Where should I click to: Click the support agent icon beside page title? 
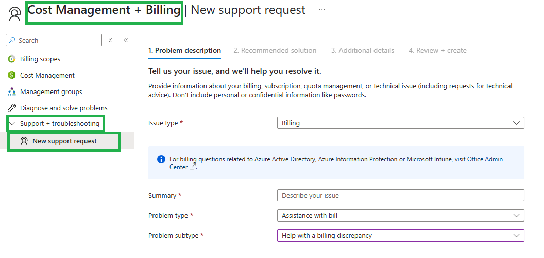pos(15,14)
